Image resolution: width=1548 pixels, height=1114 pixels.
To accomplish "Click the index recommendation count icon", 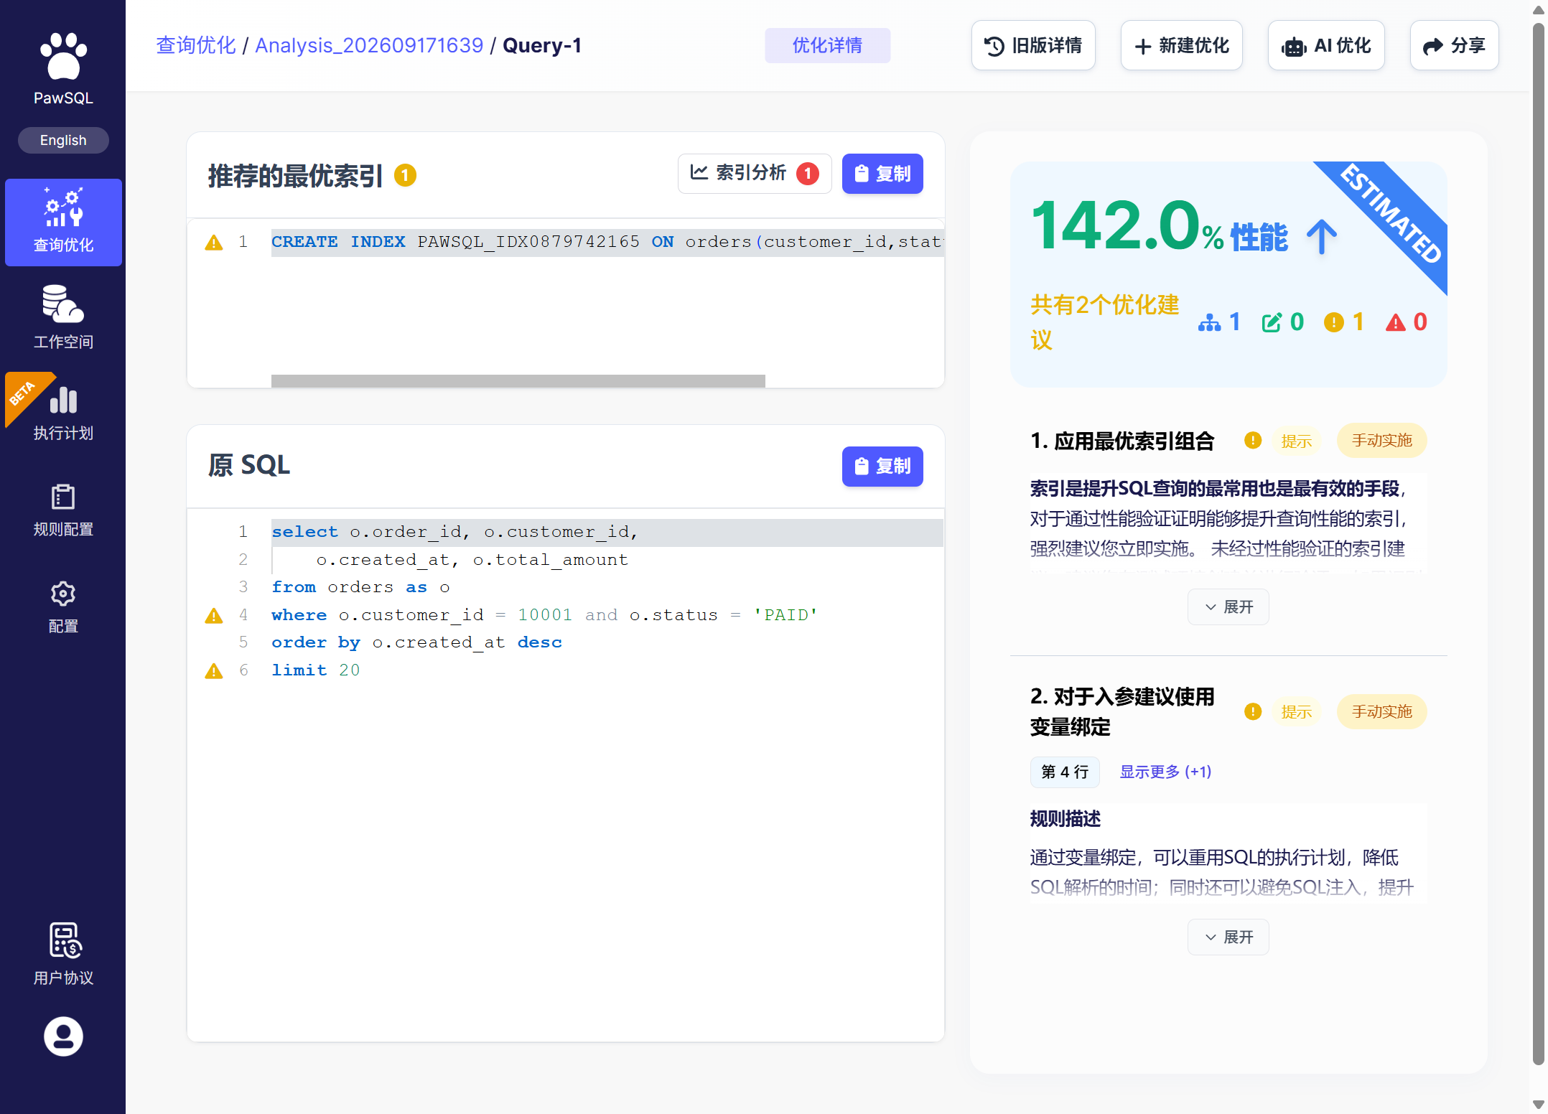I will [1209, 322].
